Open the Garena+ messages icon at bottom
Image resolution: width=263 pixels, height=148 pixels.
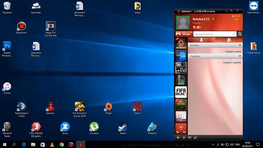[x=190, y=138]
